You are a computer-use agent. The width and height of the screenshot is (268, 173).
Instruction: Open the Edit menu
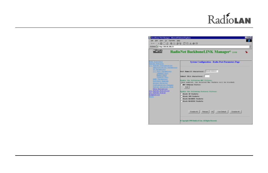pyautogui.click(x=156, y=41)
